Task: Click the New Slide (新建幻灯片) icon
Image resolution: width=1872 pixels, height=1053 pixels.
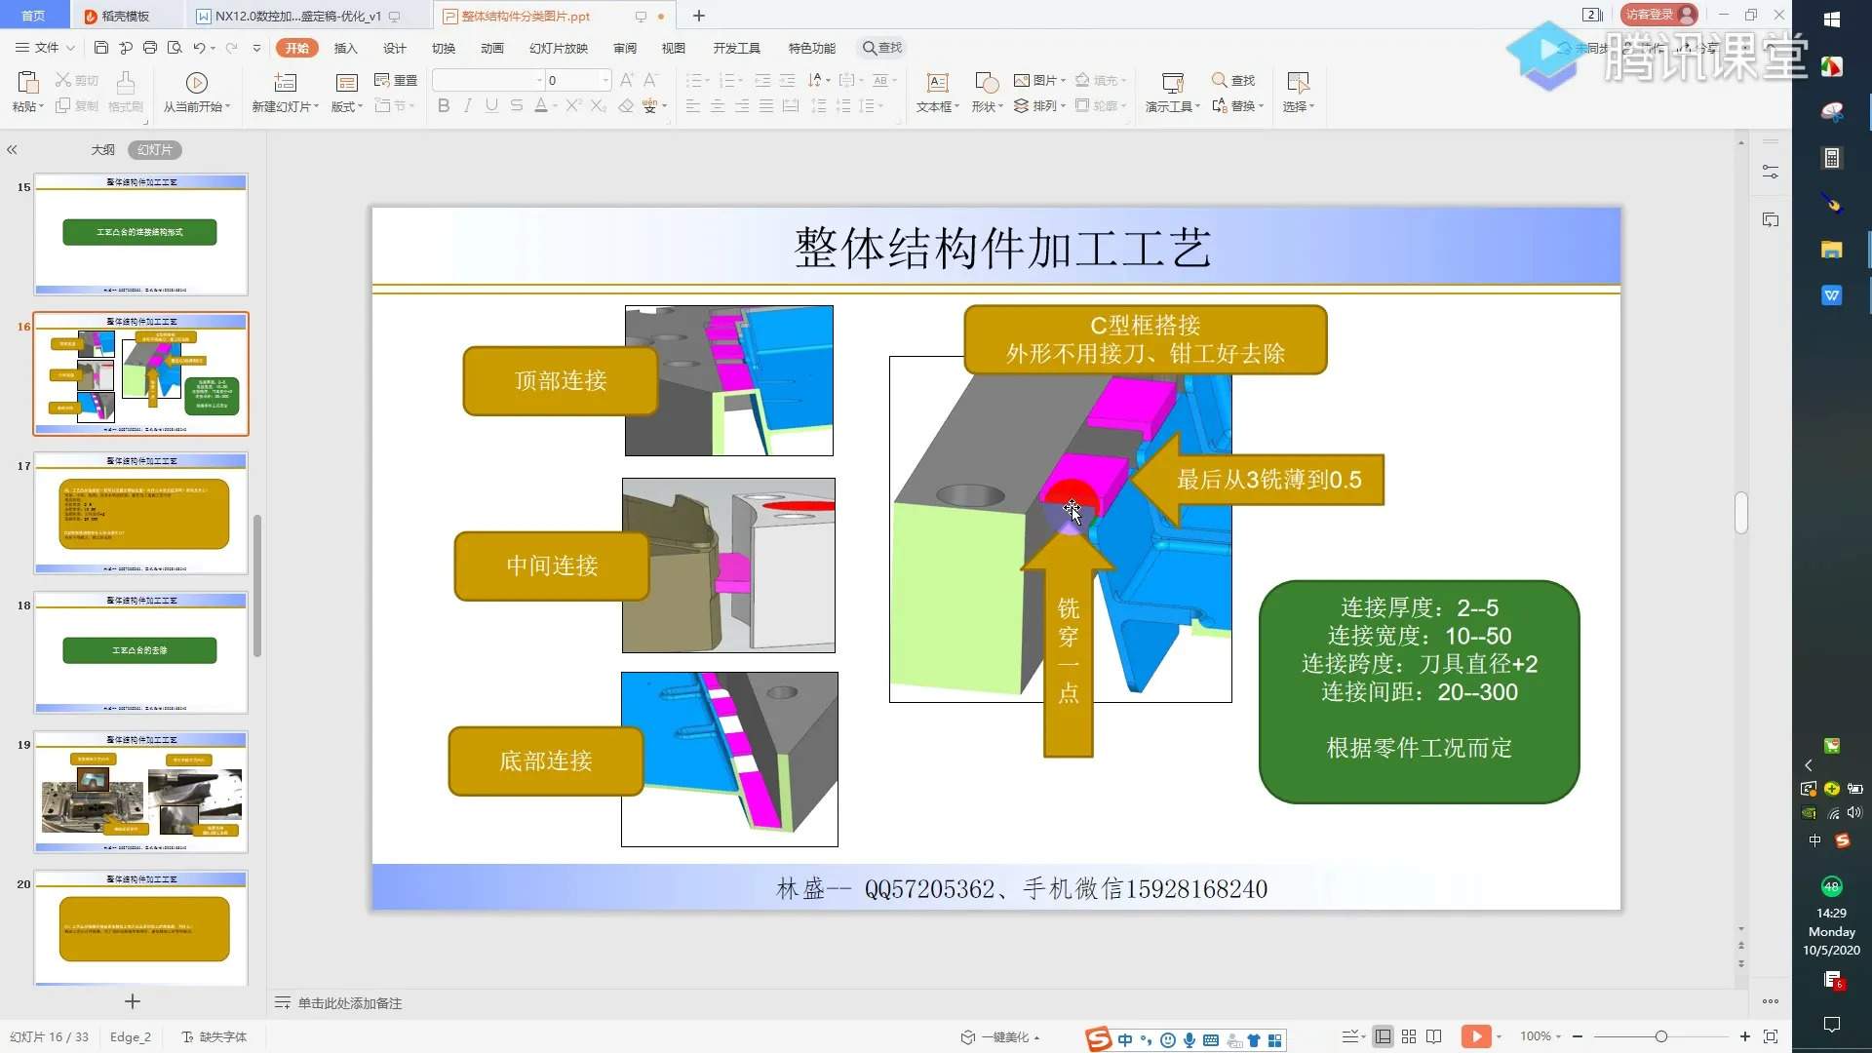Action: [x=285, y=83]
